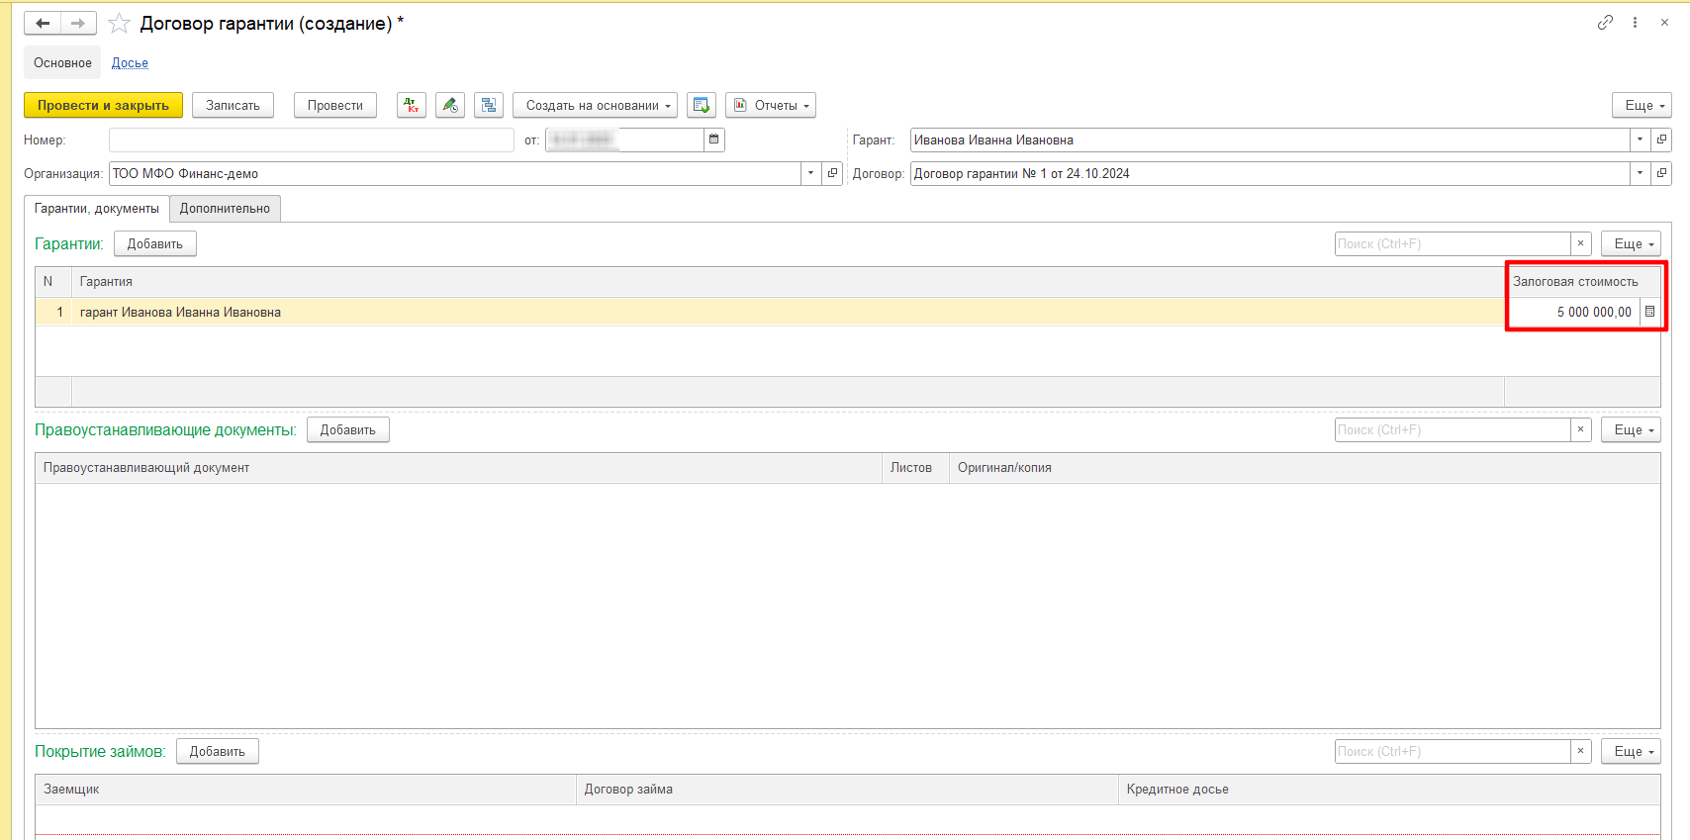Image resolution: width=1690 pixels, height=840 pixels.
Task: Select the Гарантии, документы tab
Action: 97,209
